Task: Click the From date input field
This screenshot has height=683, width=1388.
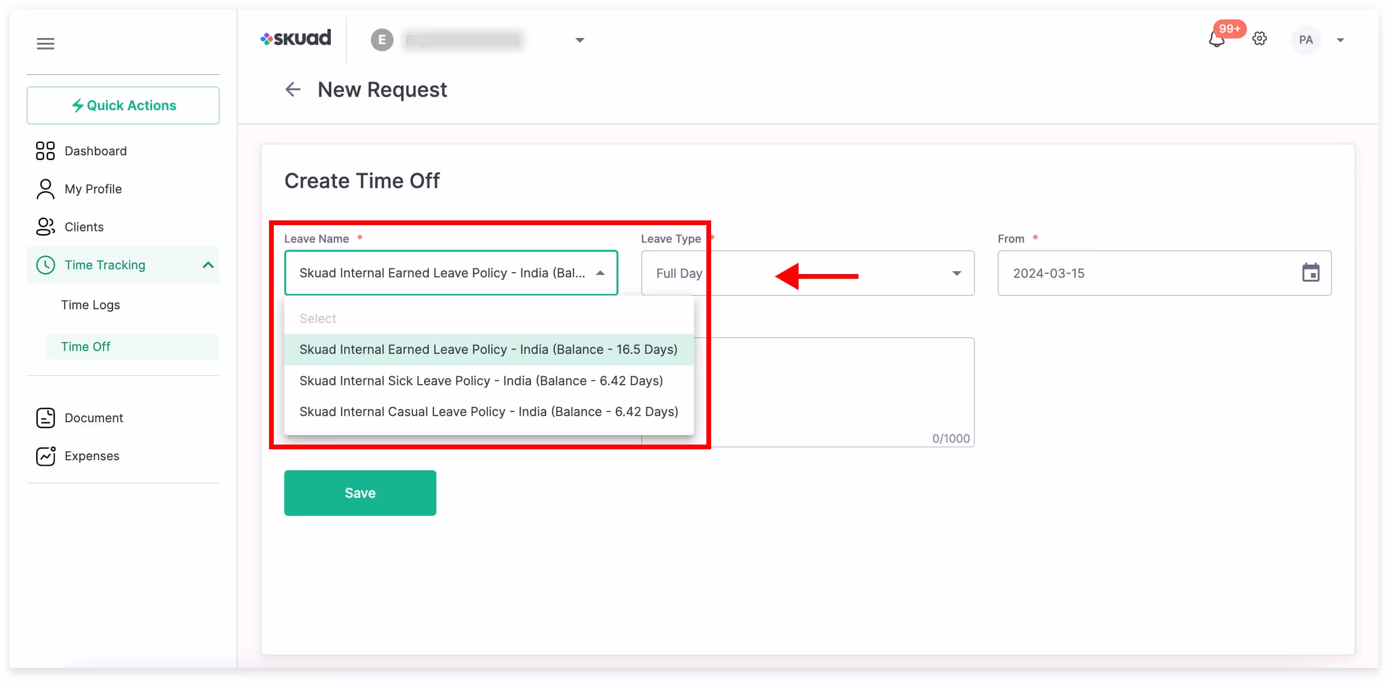Action: pos(1142,273)
